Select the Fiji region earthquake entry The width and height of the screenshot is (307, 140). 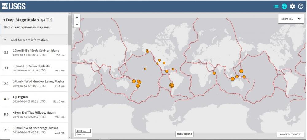click(x=34, y=99)
